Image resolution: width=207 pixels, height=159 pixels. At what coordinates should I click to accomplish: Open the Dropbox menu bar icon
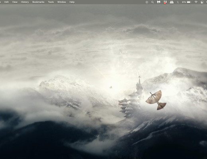click(165, 2)
